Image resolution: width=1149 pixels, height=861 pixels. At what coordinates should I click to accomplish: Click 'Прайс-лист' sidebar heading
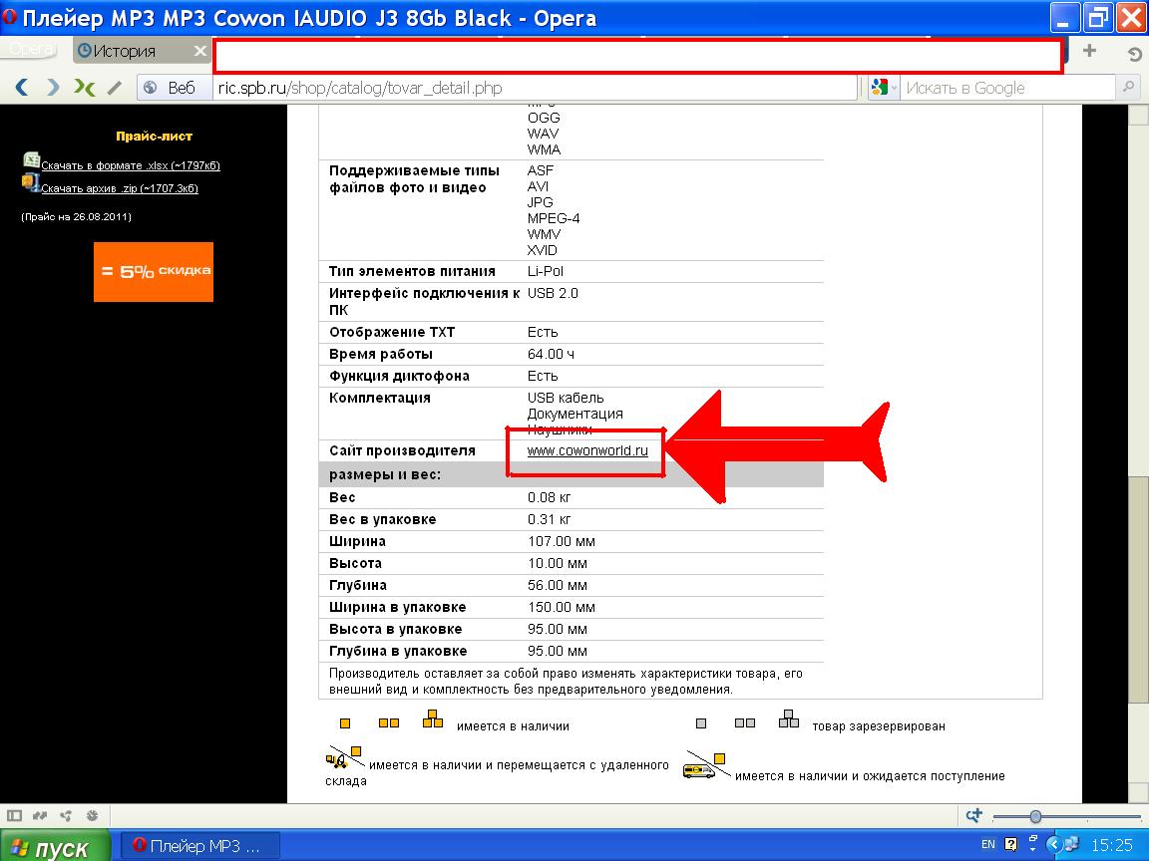[154, 137]
